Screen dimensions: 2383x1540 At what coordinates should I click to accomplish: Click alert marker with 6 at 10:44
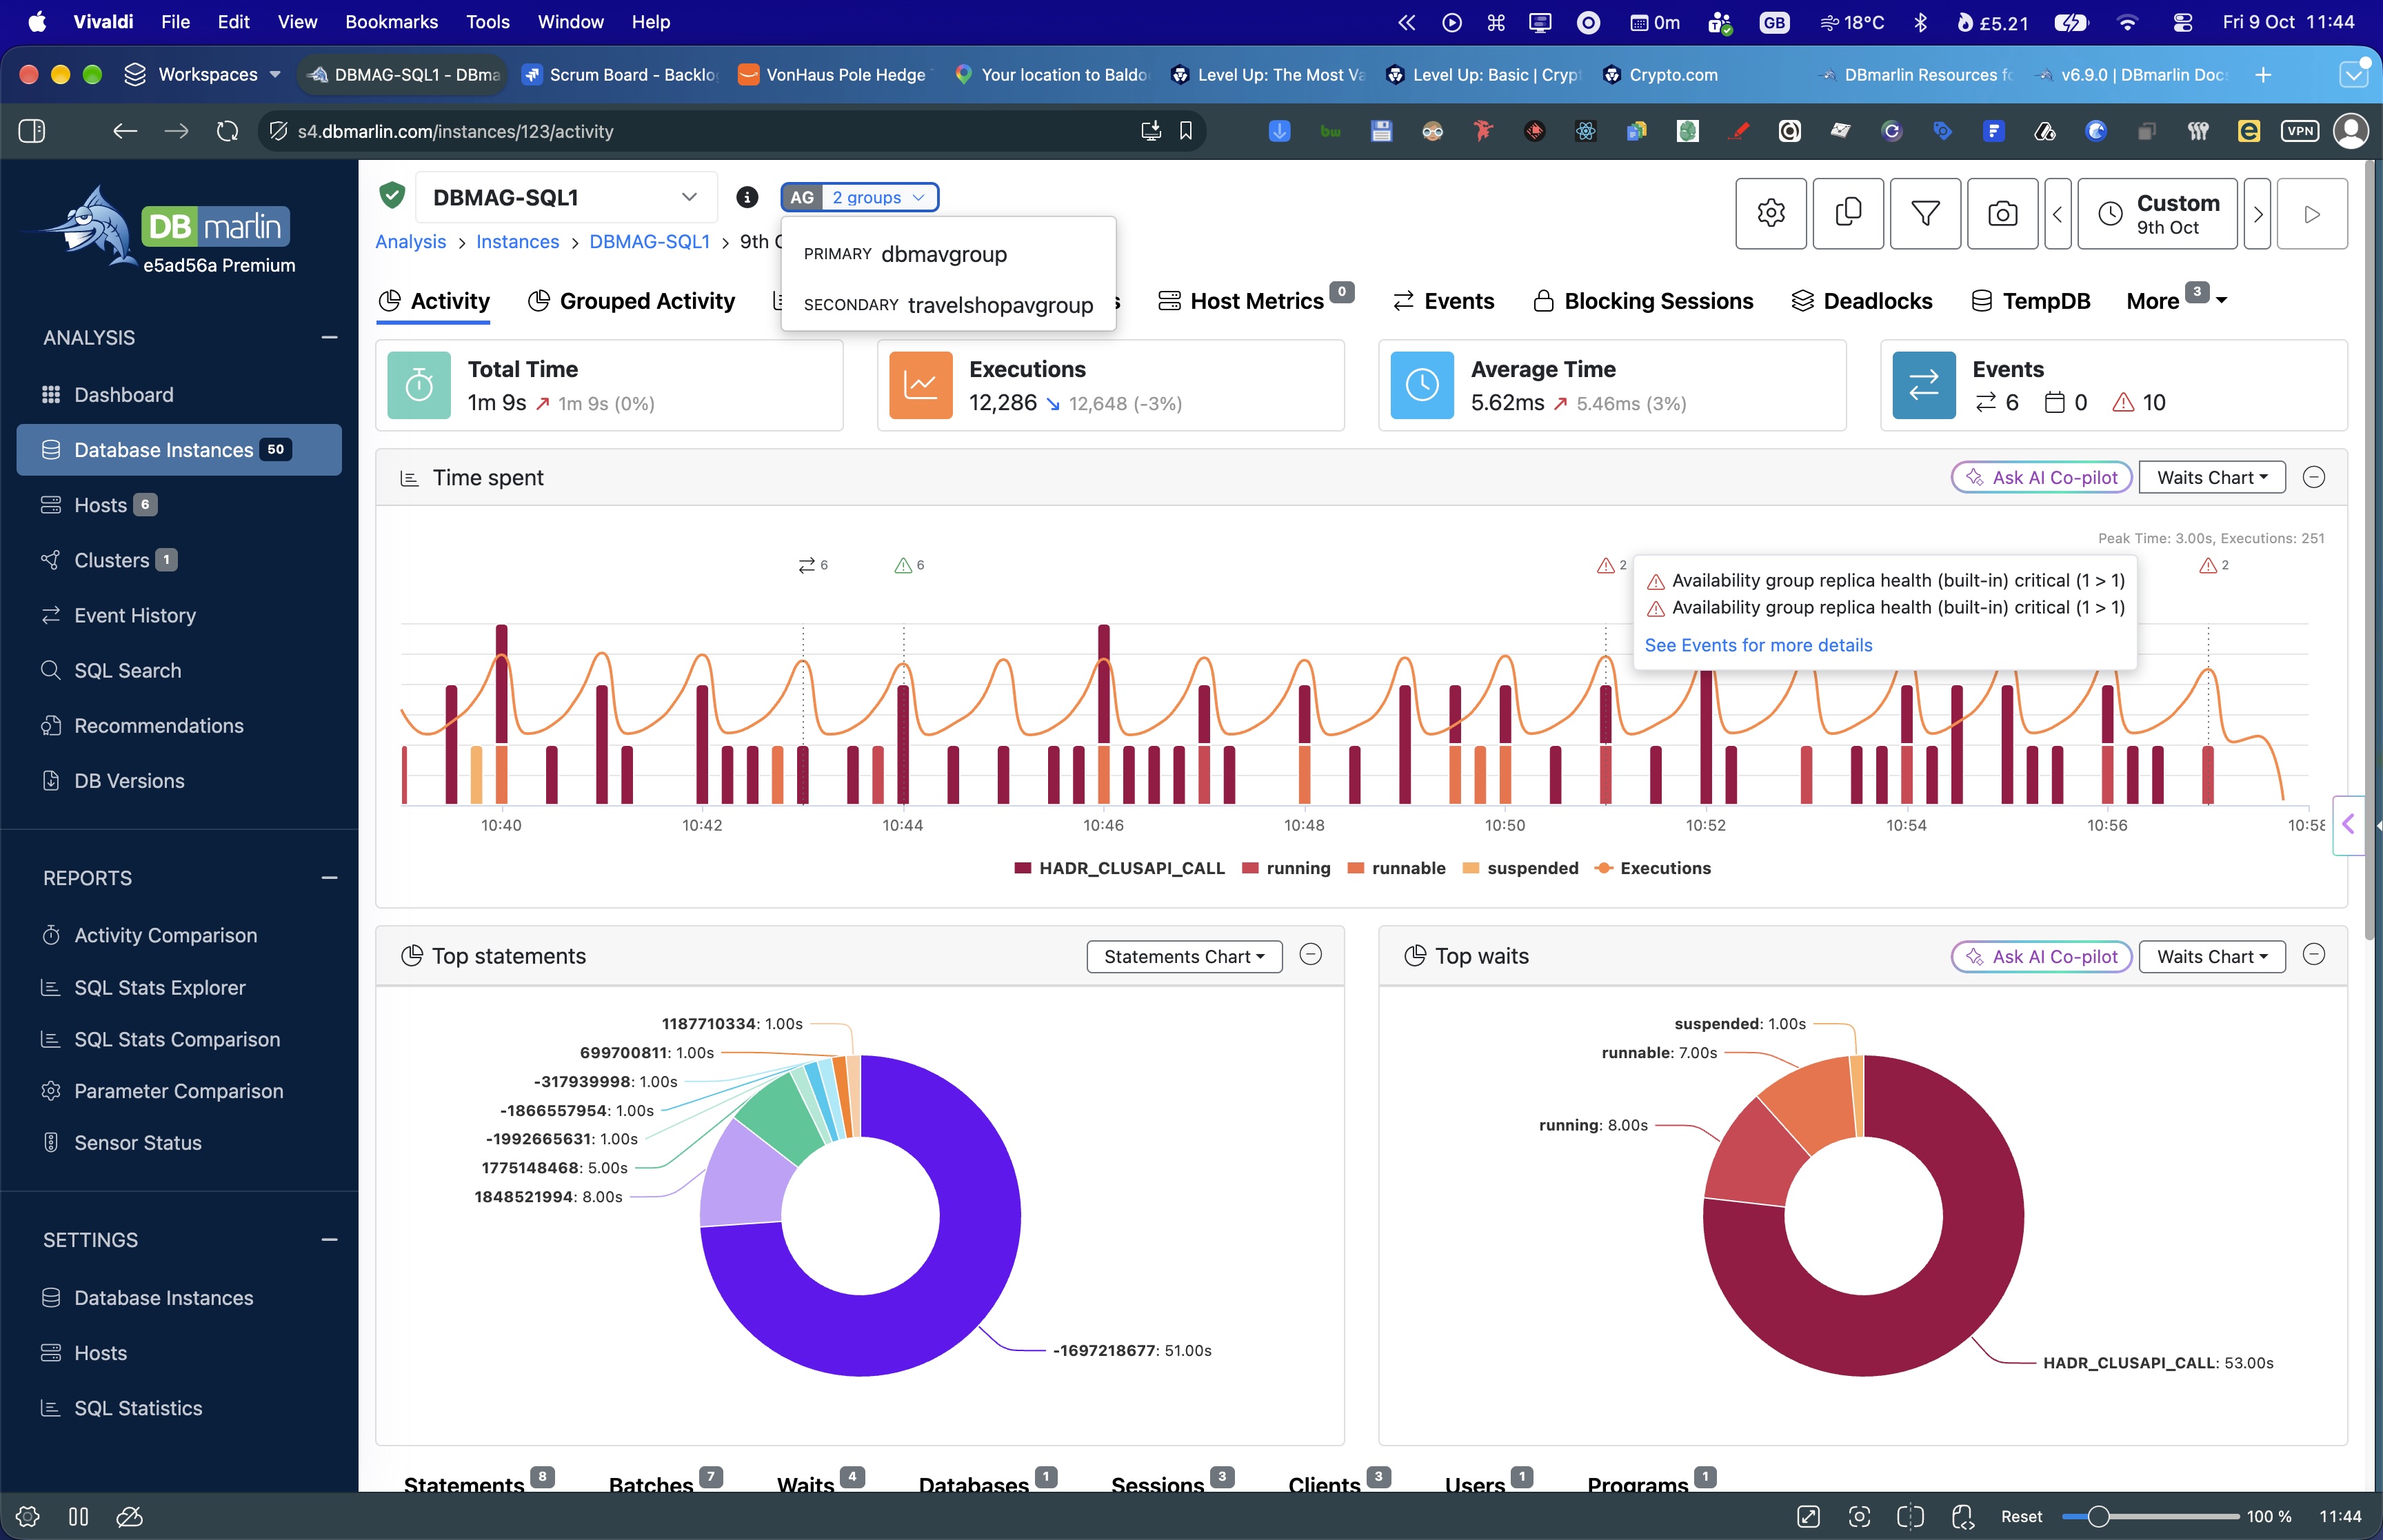click(x=909, y=566)
